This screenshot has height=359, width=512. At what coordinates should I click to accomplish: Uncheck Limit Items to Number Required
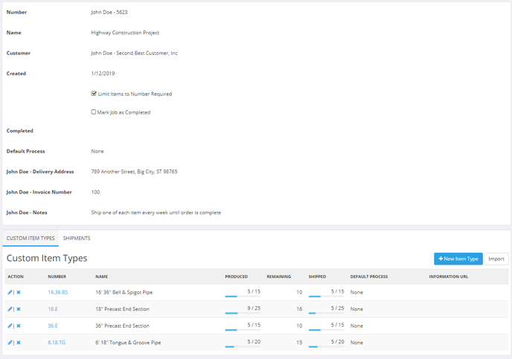94,94
